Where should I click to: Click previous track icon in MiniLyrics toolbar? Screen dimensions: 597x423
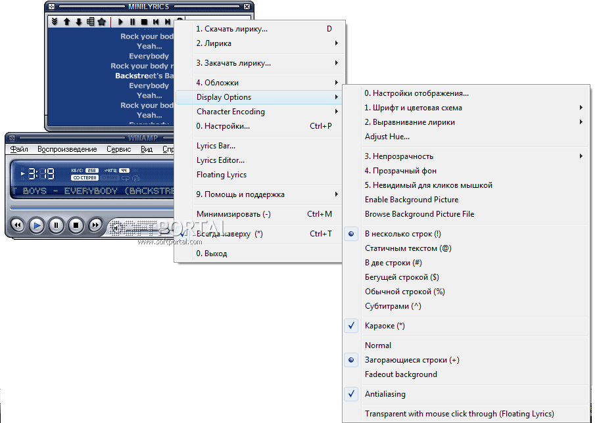[x=156, y=22]
